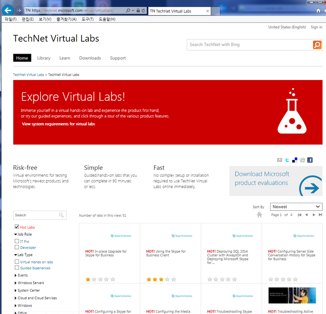The width and height of the screenshot is (326, 314).
Task: Go to next page of labs
Action: point(314,215)
